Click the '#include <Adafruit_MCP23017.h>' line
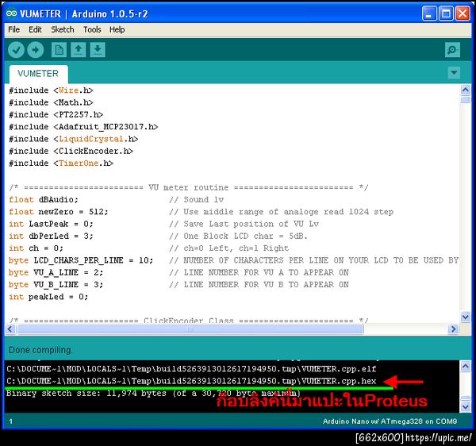 [83, 127]
